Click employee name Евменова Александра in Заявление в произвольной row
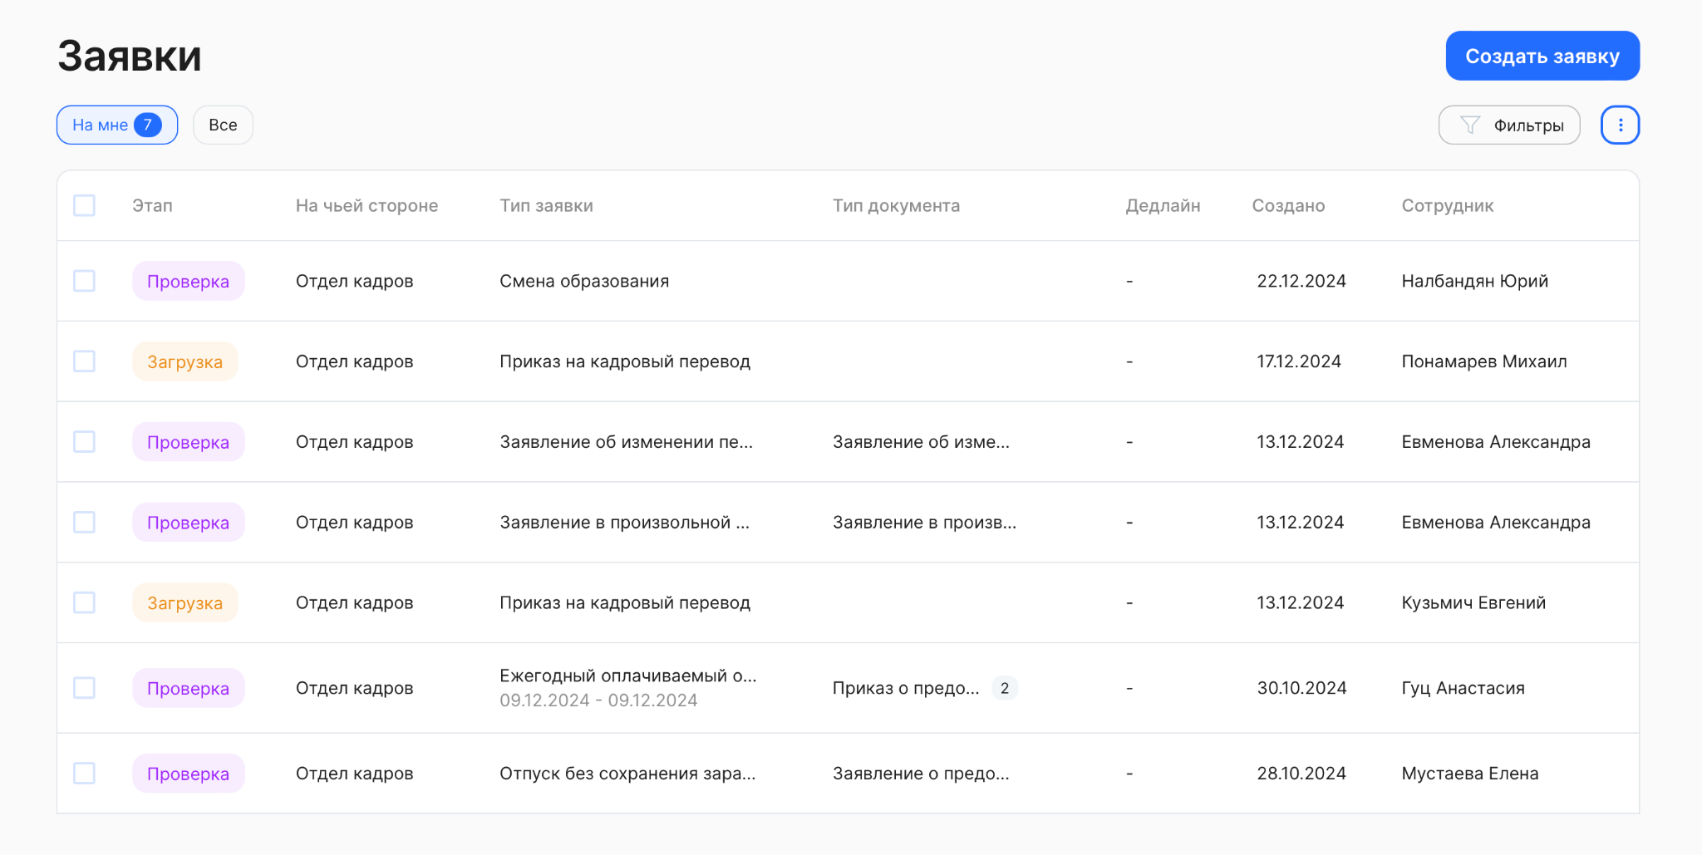Image resolution: width=1702 pixels, height=855 pixels. [1495, 522]
